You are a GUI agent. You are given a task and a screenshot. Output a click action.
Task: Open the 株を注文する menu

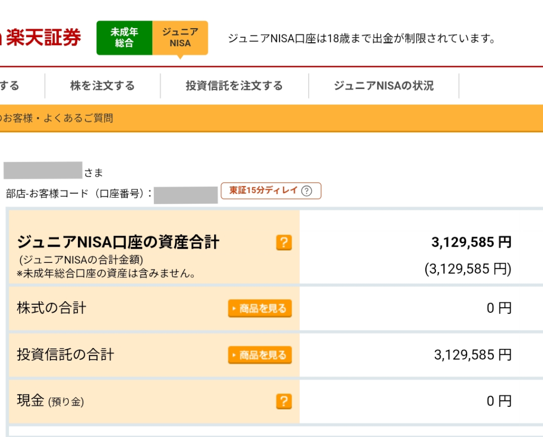click(104, 85)
